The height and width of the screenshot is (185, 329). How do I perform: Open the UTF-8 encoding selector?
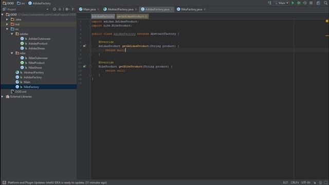pos(305,183)
